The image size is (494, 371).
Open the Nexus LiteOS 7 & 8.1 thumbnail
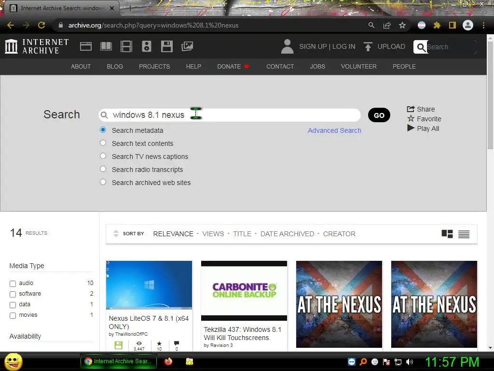149,285
